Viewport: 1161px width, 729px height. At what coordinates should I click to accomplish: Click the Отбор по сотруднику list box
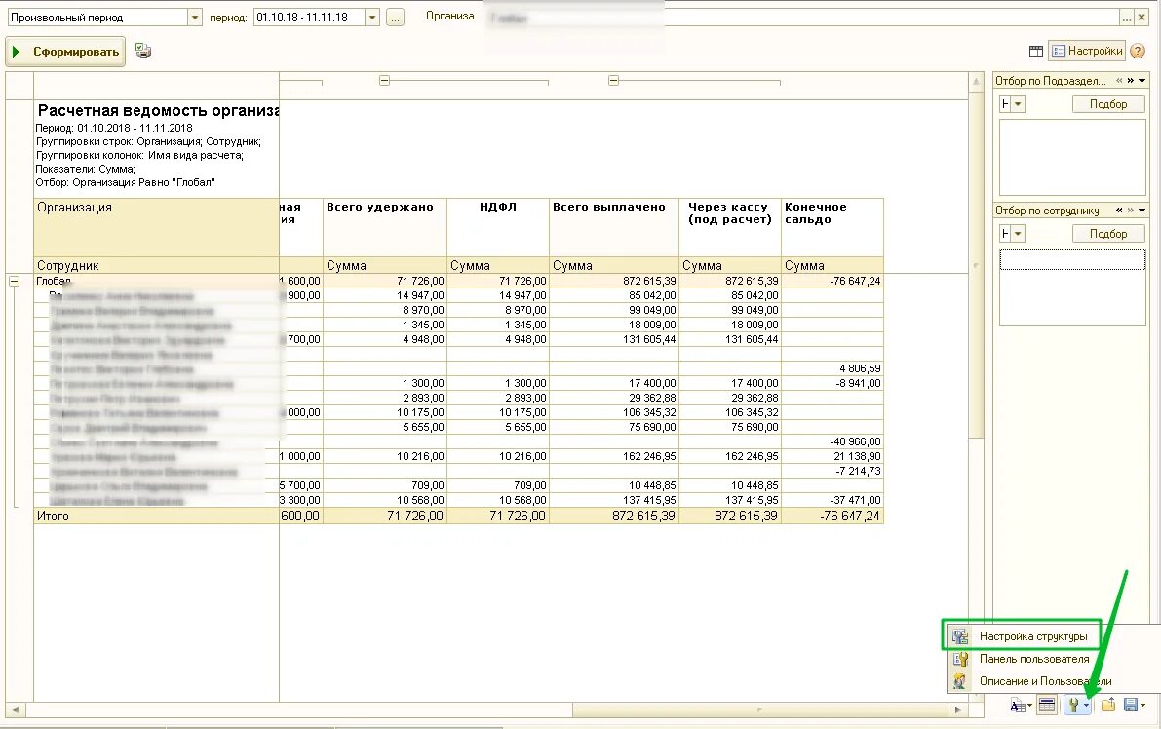point(1072,288)
